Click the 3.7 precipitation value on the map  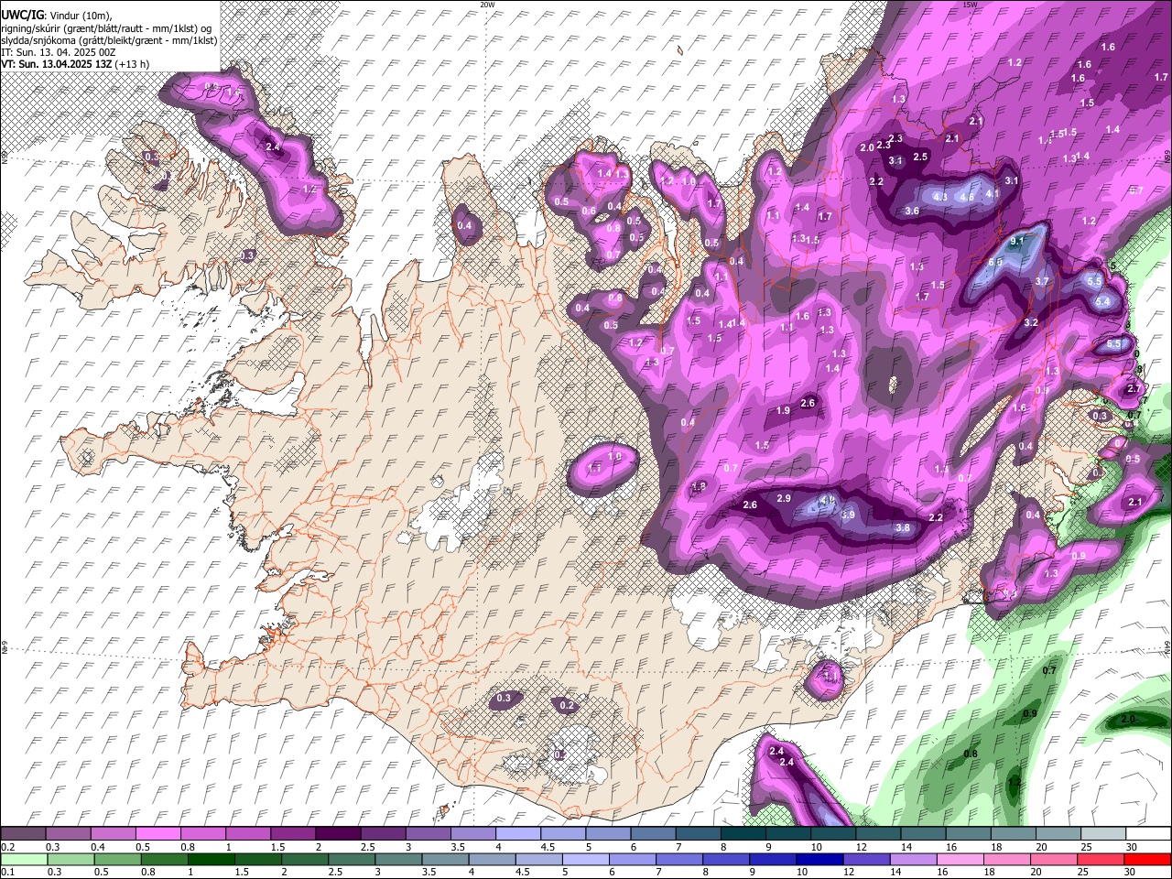[x=1041, y=281]
